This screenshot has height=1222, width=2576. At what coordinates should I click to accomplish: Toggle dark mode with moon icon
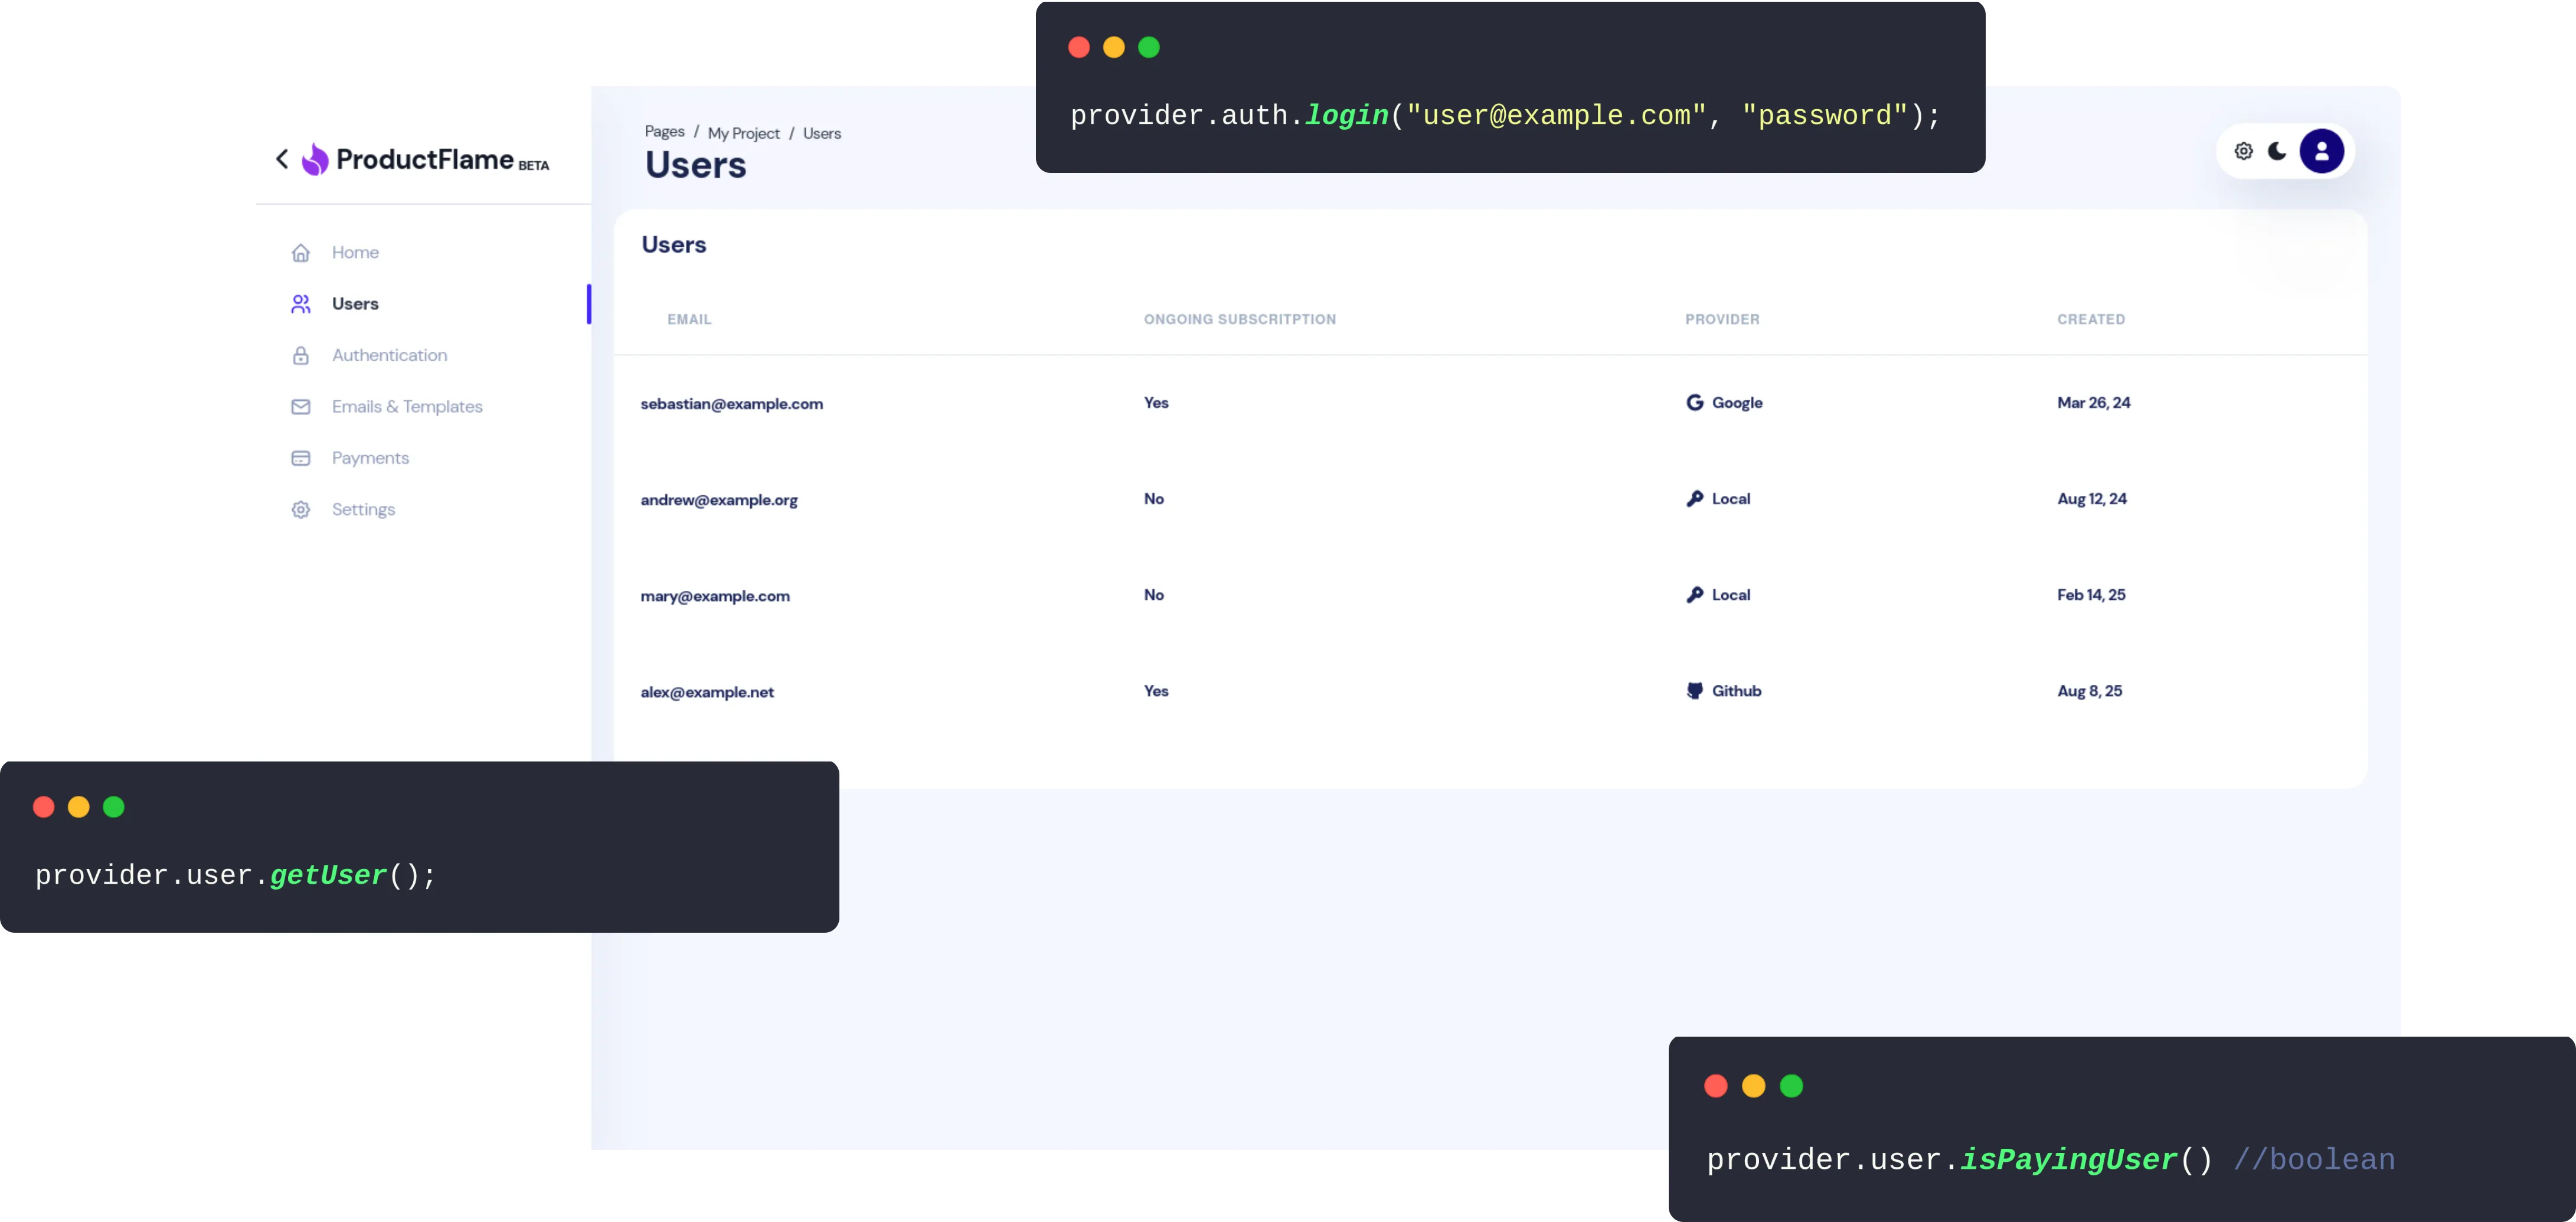[2277, 152]
